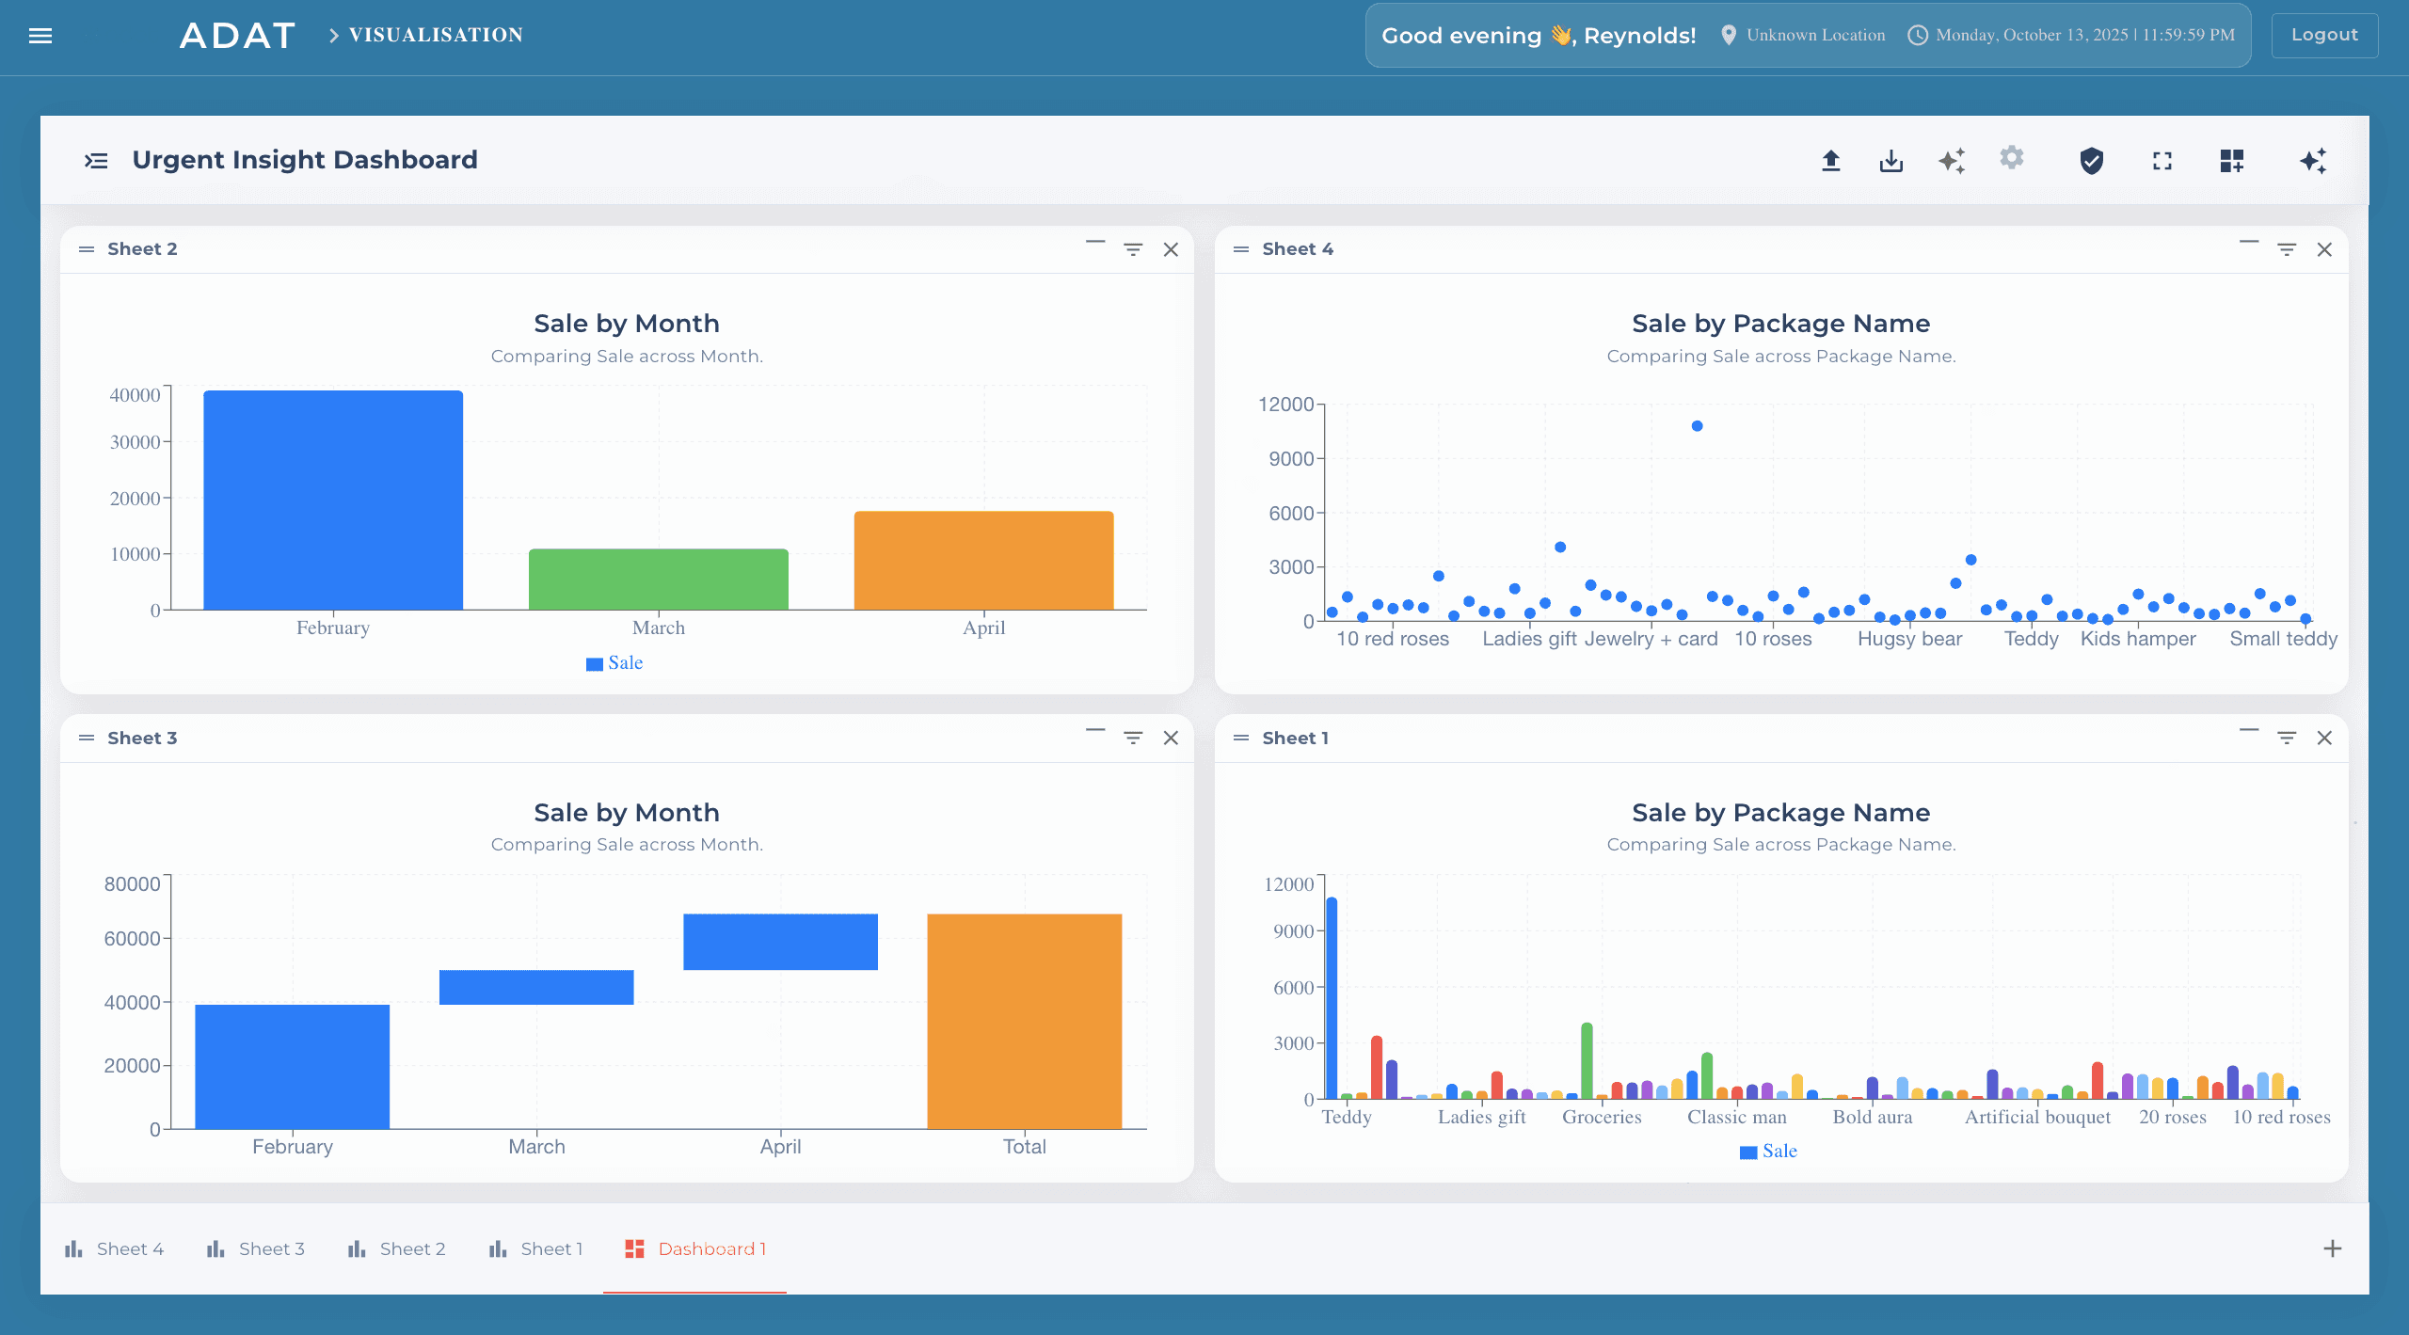Click the AI sparkle icon beside download
The image size is (2409, 1335).
pos(1952,161)
